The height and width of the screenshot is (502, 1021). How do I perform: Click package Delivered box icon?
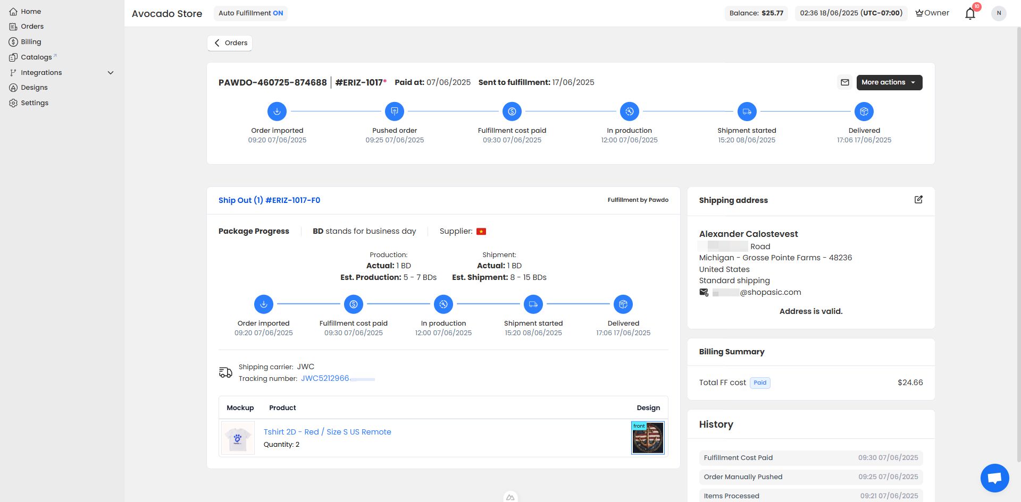click(x=623, y=304)
